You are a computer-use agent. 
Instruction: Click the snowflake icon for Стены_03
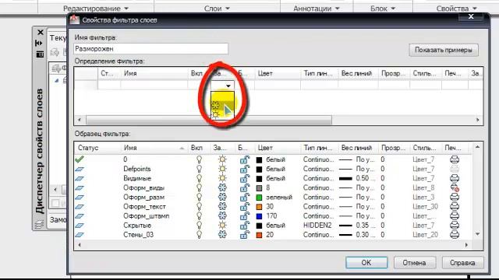(x=222, y=235)
